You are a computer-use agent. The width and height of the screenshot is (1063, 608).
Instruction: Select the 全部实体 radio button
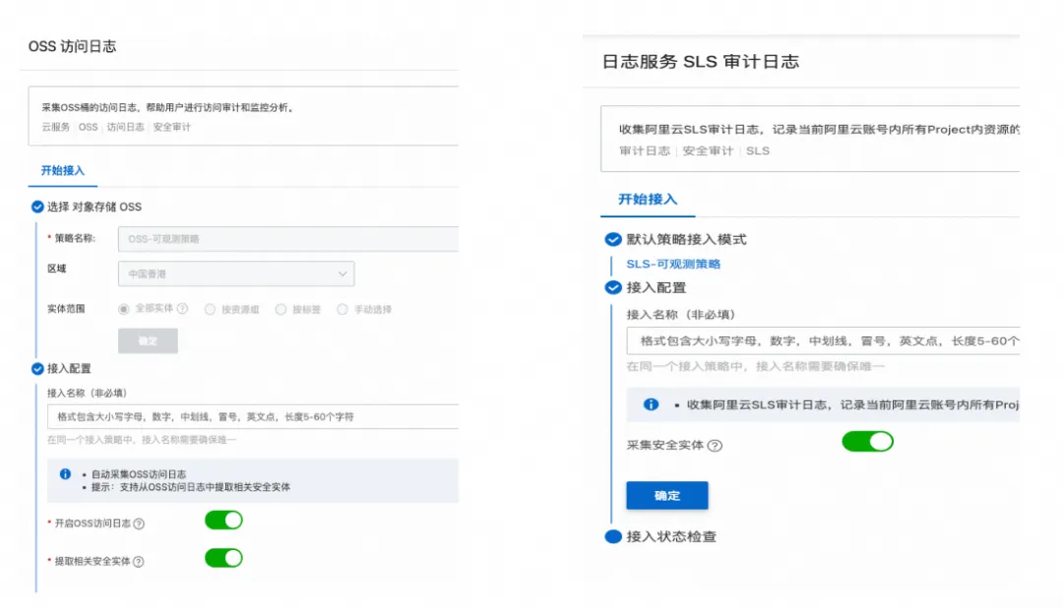pyautogui.click(x=123, y=309)
